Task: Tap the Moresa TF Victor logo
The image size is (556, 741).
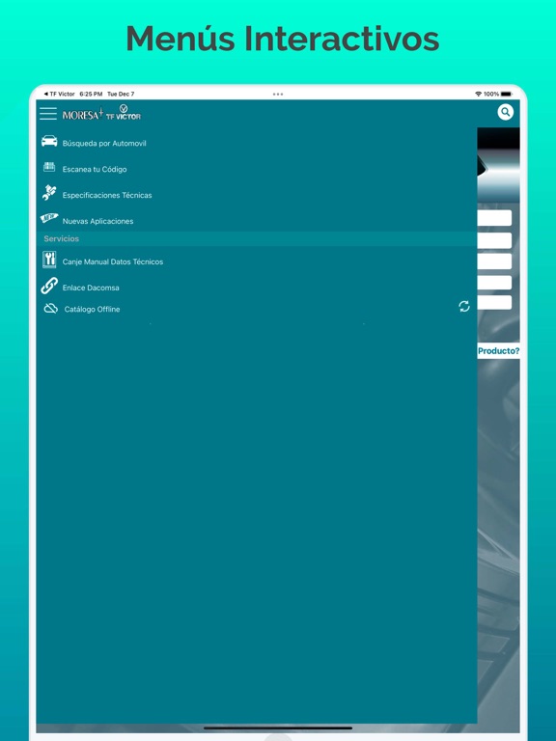Action: pos(101,113)
